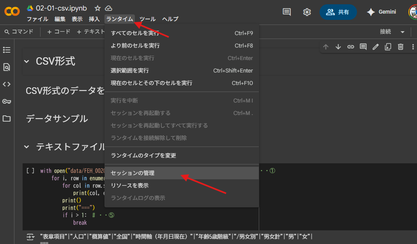The width and height of the screenshot is (417, 244).
Task: Open find and replace in left sidebar
Action: coord(7,67)
